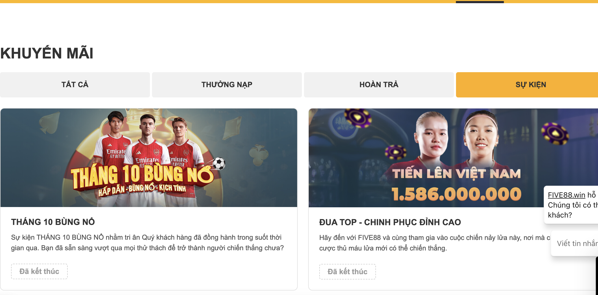Open the FIVE88.win link in chat popup
Viewport: 598px width, 295px height.
(566, 195)
